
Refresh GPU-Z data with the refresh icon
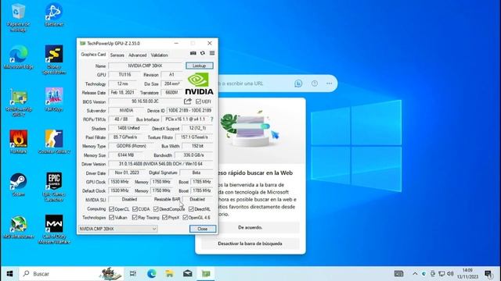[x=203, y=53]
